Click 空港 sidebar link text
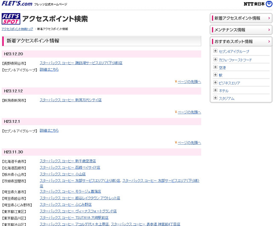Image resolution: width=273 pixels, height=226 pixels. coord(222,68)
